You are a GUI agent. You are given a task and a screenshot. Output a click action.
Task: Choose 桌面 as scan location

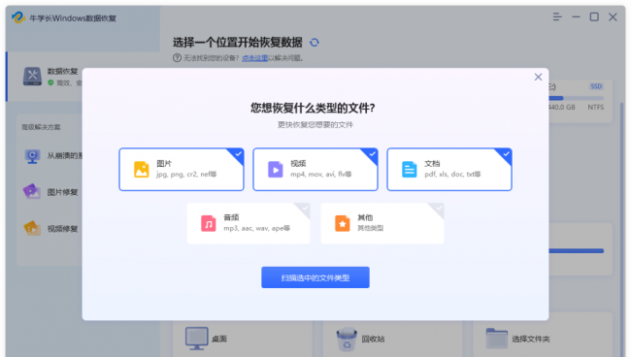(x=243, y=339)
